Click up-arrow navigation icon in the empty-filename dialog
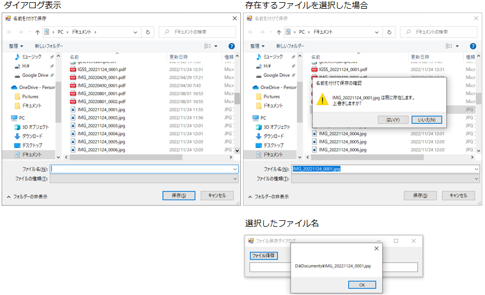 tap(37, 32)
